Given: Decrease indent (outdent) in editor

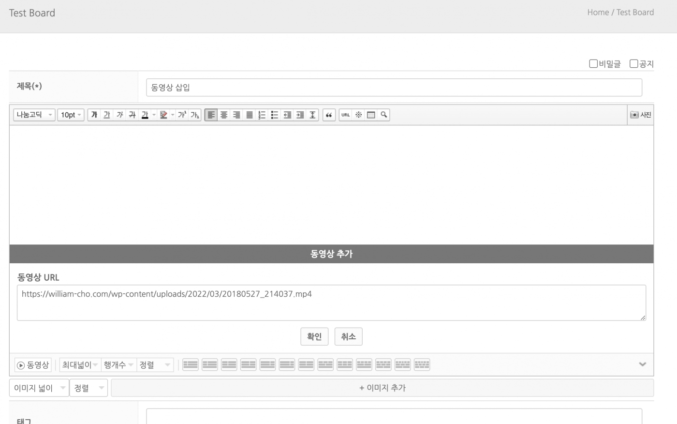Looking at the screenshot, I should pos(287,115).
